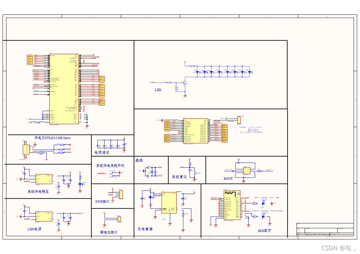
Task: Select the BOOT header component symbol
Action: (247, 171)
